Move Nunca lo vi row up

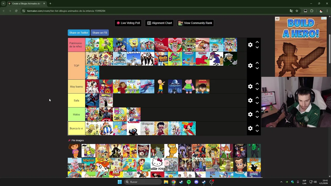(257, 126)
